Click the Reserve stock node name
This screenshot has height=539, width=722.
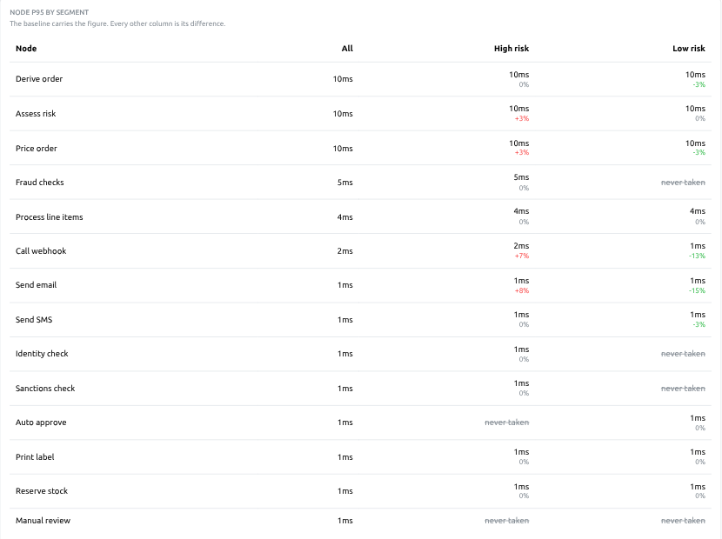(x=42, y=491)
